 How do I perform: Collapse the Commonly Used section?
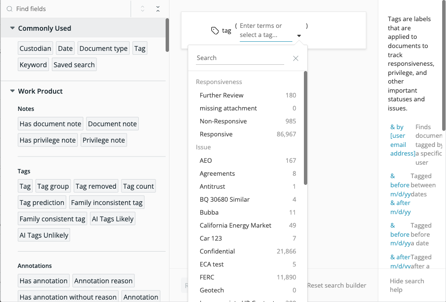[x=12, y=28]
